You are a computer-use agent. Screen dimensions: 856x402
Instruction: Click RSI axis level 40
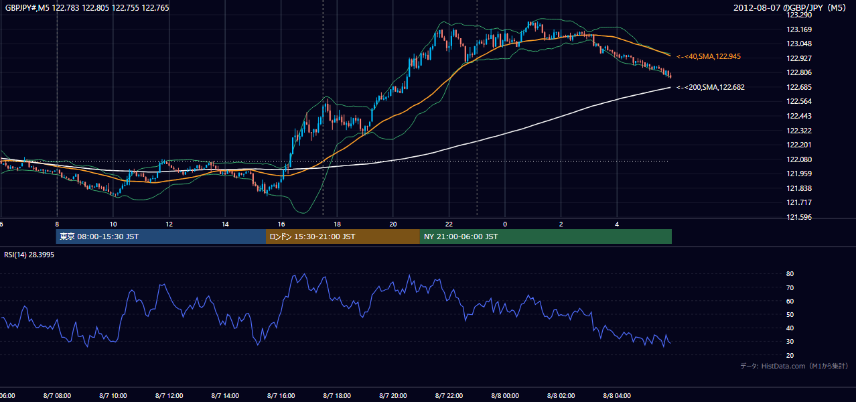(x=790, y=328)
